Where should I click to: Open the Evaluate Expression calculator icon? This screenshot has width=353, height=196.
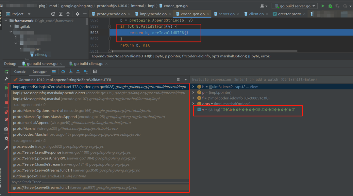[x=95, y=72]
